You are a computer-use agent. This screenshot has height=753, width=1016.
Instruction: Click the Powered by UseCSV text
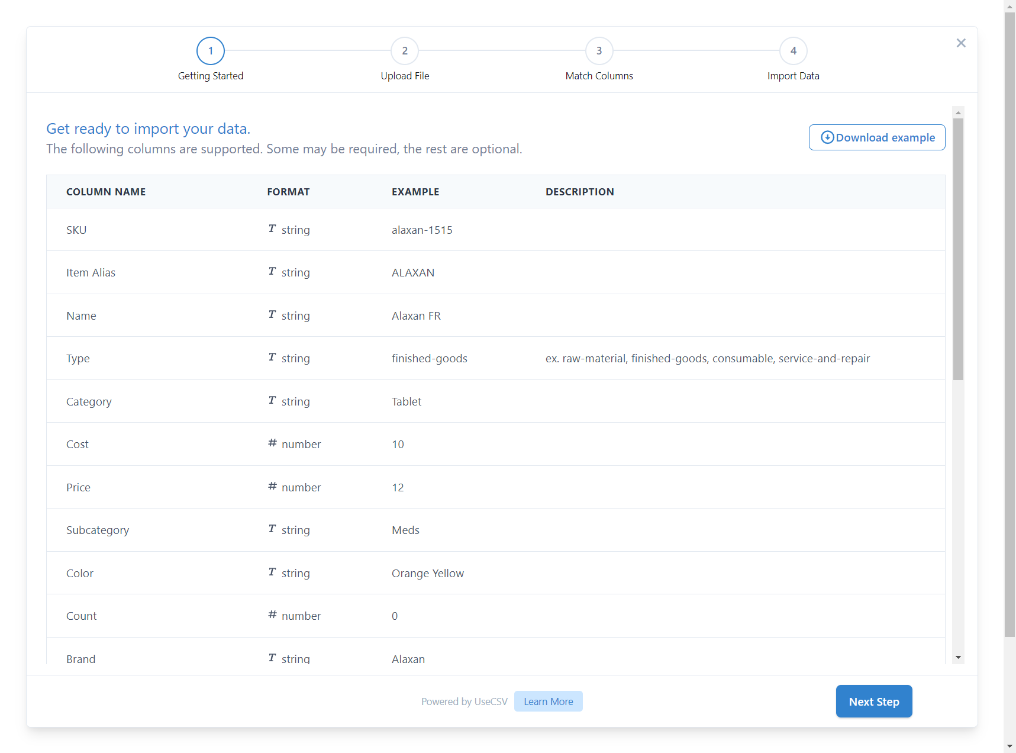point(465,701)
